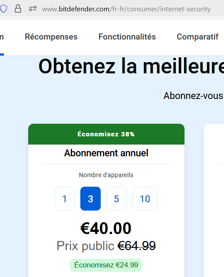Select 10 devices option
224x277 pixels.
click(x=145, y=198)
